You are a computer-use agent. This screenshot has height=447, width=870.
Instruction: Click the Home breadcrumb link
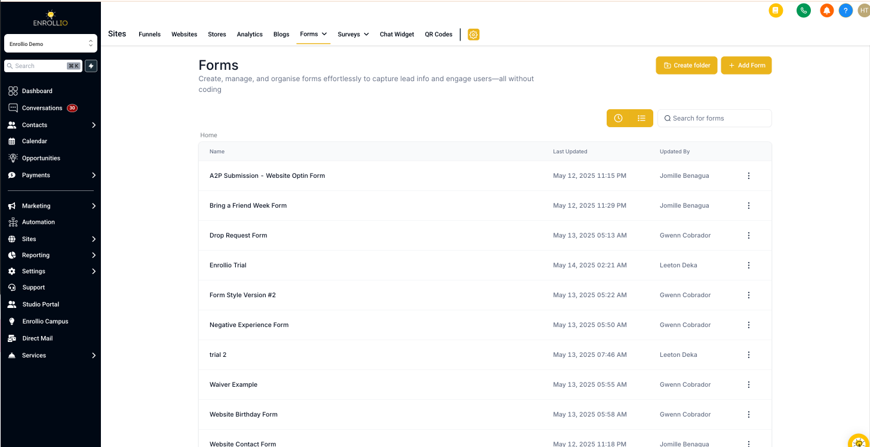(x=208, y=135)
